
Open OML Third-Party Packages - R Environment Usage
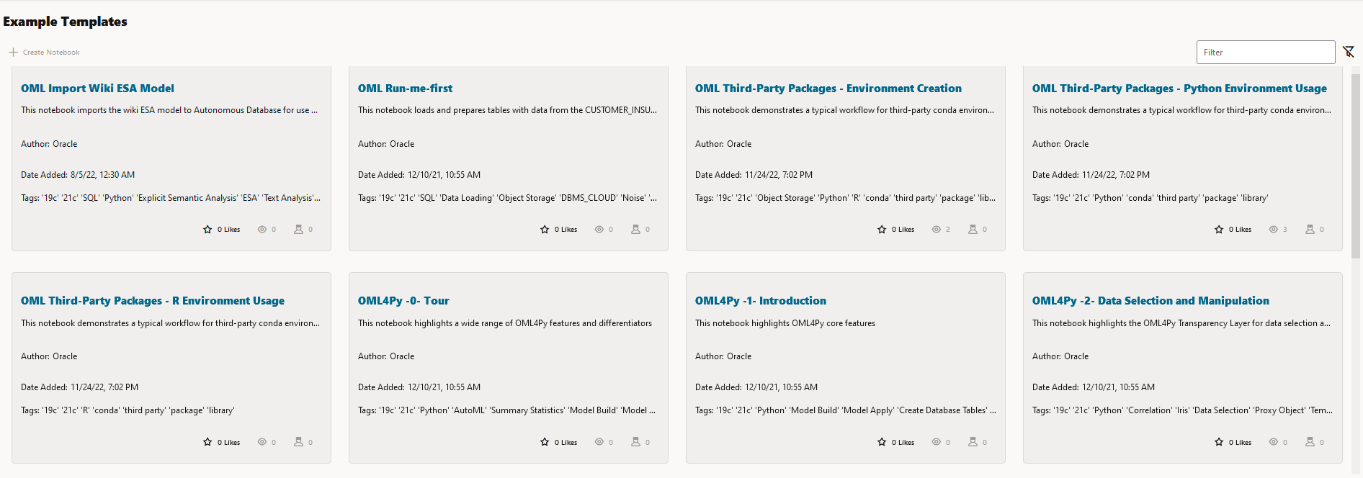click(x=153, y=301)
